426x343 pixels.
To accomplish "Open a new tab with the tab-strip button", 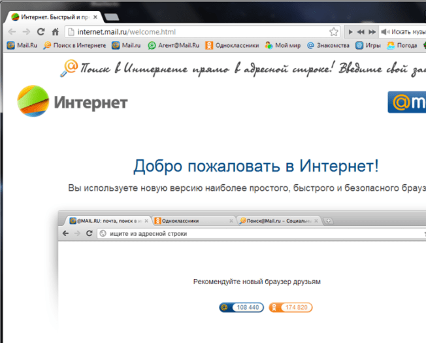I will click(x=112, y=16).
